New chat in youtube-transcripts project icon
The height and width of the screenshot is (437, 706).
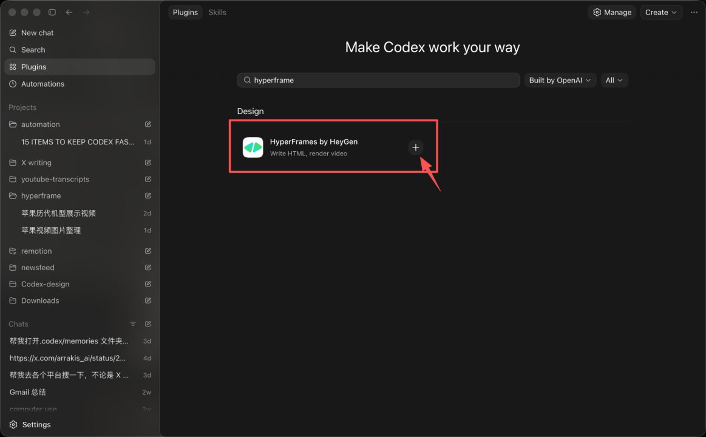tap(148, 179)
